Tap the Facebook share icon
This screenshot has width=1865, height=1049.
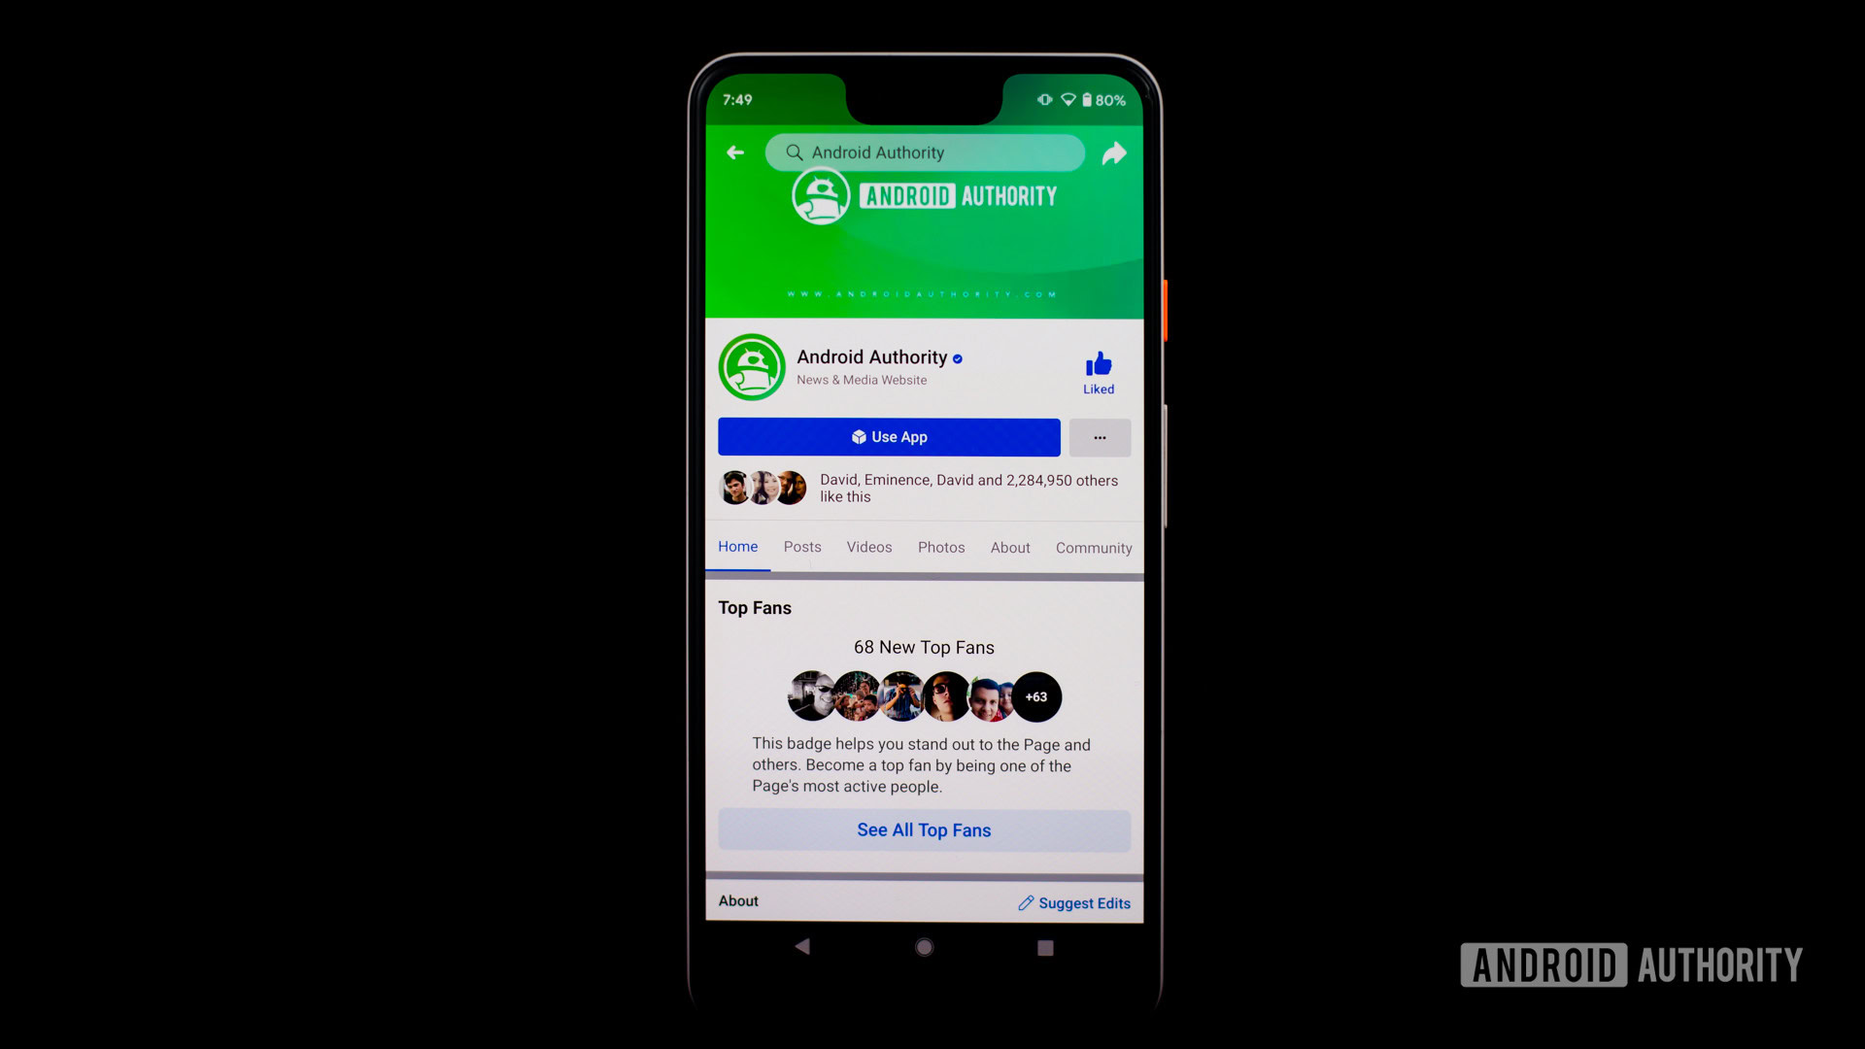[x=1114, y=152]
